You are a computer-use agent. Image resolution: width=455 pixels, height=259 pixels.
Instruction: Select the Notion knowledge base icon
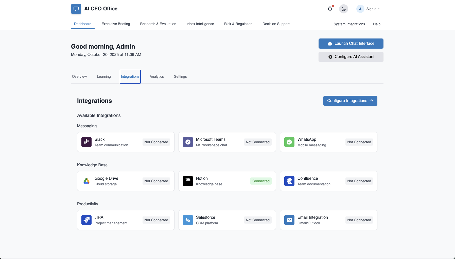tap(188, 181)
